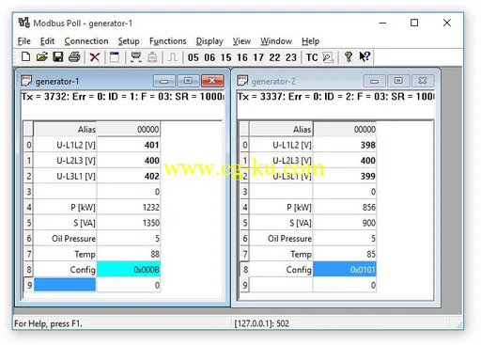Click the New document icon
The width and height of the screenshot is (481, 345).
[x=26, y=57]
